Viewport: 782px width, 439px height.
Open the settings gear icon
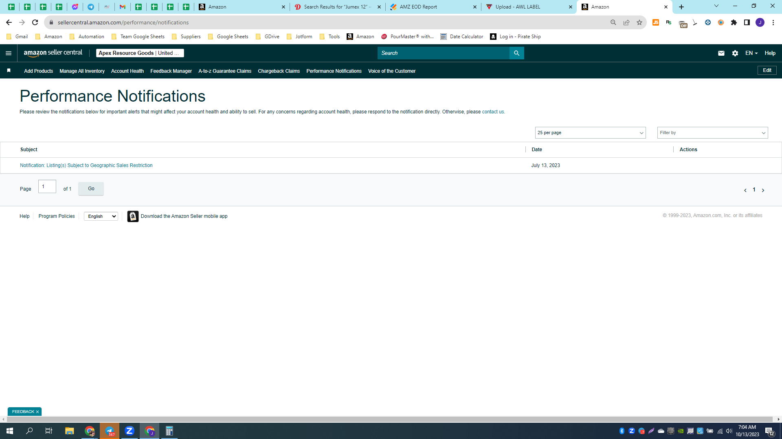pos(735,53)
